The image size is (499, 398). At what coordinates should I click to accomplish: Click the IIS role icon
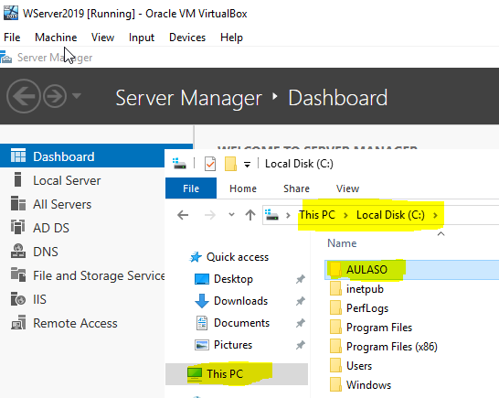[18, 299]
